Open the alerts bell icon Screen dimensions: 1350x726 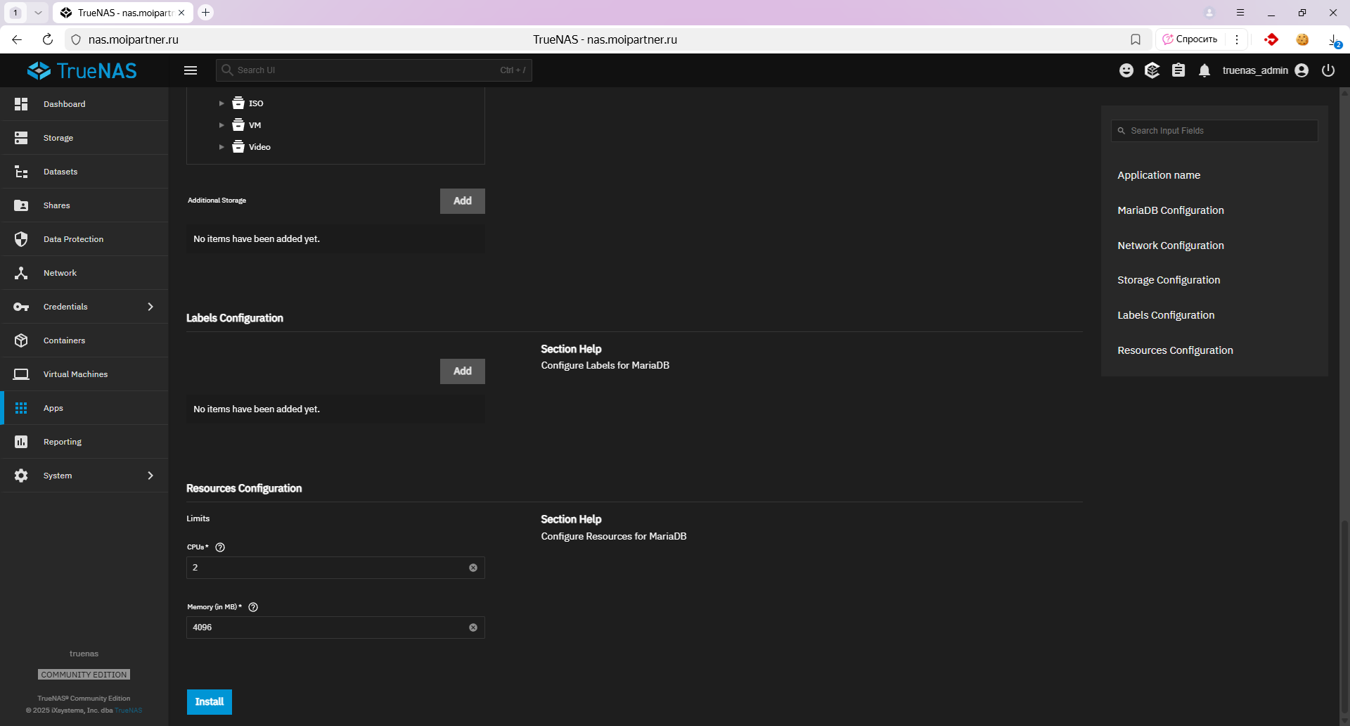1204,70
